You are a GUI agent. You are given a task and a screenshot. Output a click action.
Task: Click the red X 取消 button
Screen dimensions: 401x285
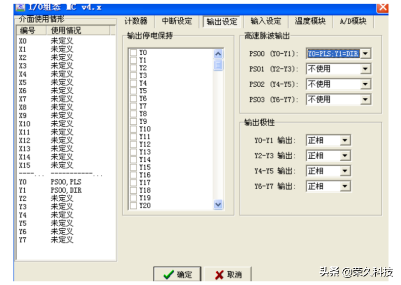pyautogui.click(x=228, y=274)
